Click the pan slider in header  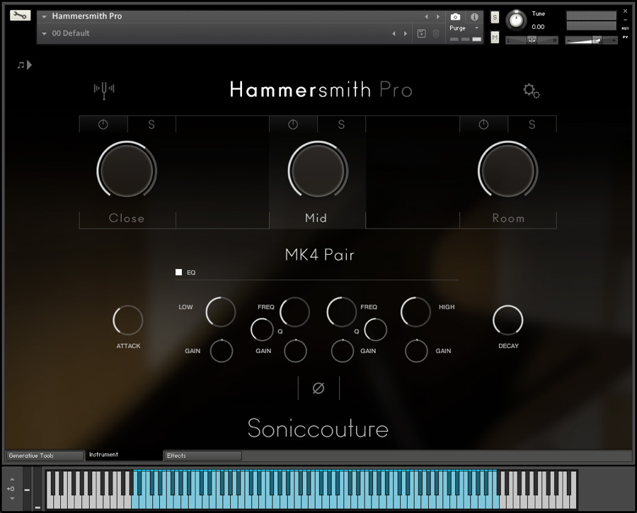point(532,40)
